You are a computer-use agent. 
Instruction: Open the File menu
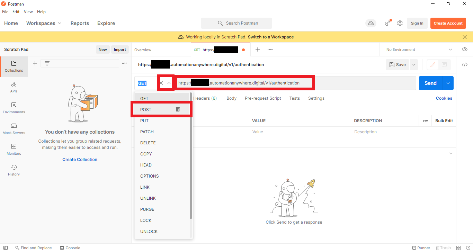[x=5, y=11]
